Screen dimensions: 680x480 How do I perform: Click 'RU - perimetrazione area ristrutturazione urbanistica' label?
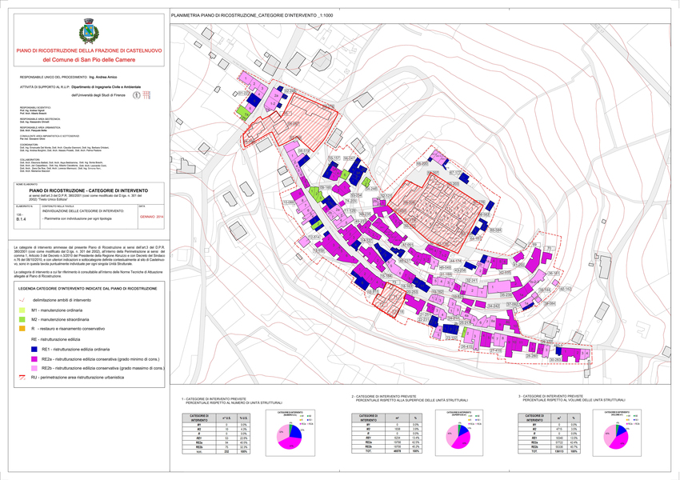point(77,378)
